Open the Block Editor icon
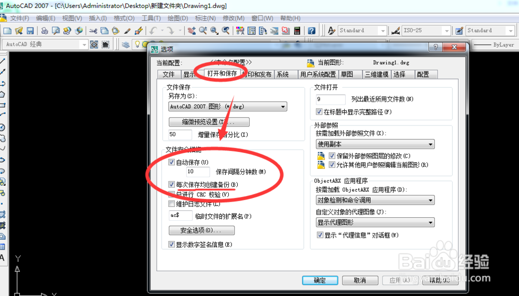 click(139, 31)
